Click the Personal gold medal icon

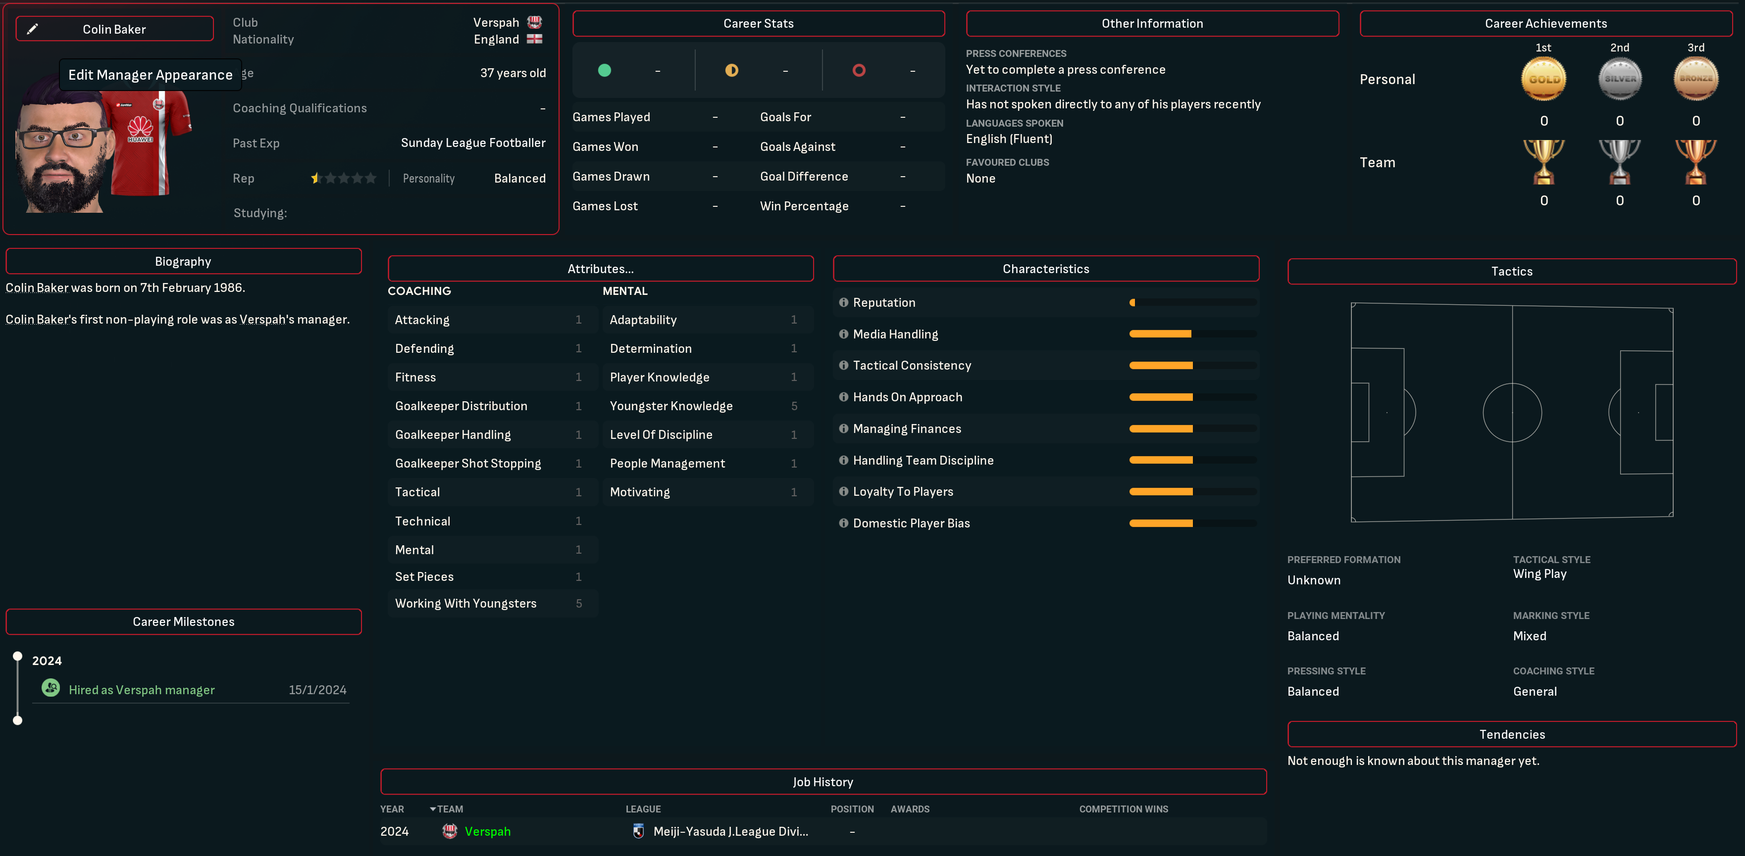(x=1543, y=79)
